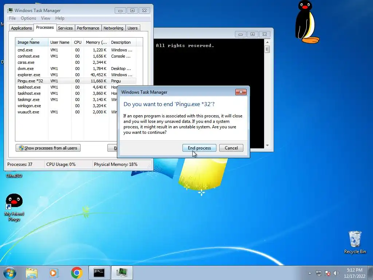Select the Recycle Bin desktop icon

click(x=355, y=242)
